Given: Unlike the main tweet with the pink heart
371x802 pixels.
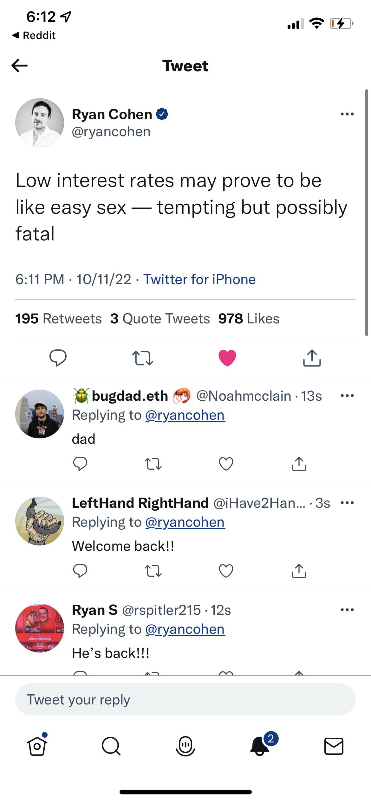Looking at the screenshot, I should pos(227,358).
